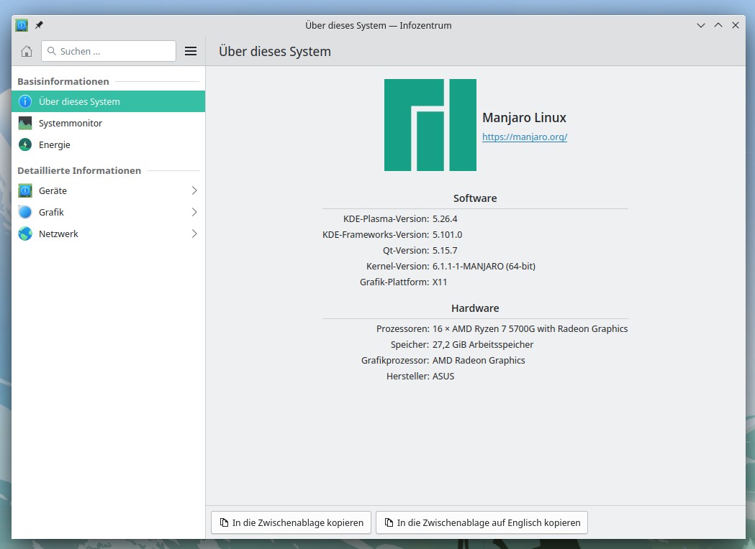
Task: Click Speicher value 27,2 GiB Arbeitsspeicher
Action: click(x=483, y=345)
